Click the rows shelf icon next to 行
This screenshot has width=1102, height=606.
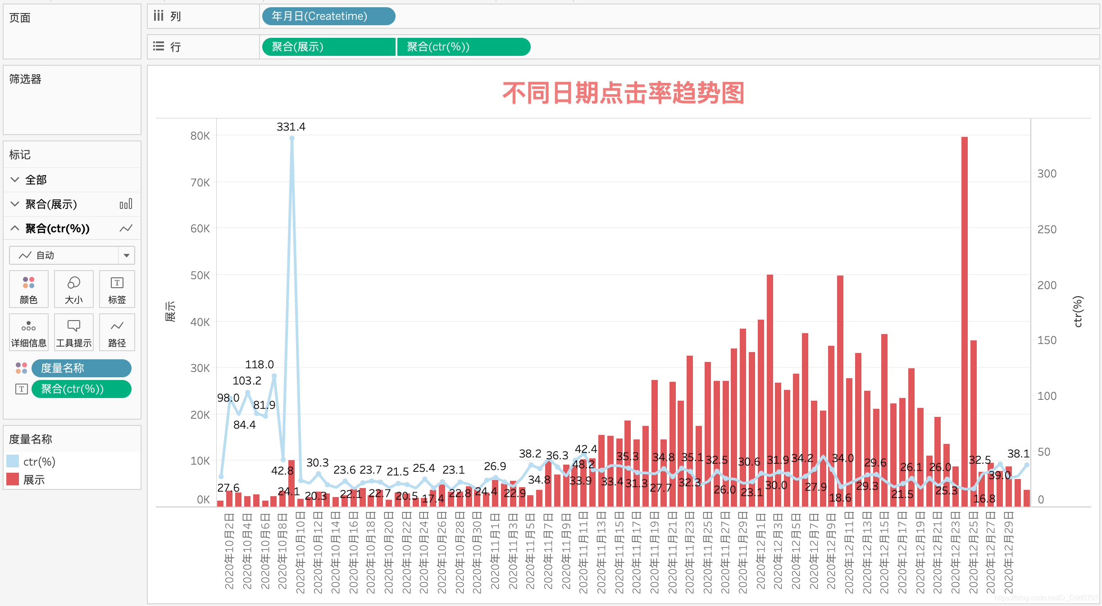click(158, 46)
